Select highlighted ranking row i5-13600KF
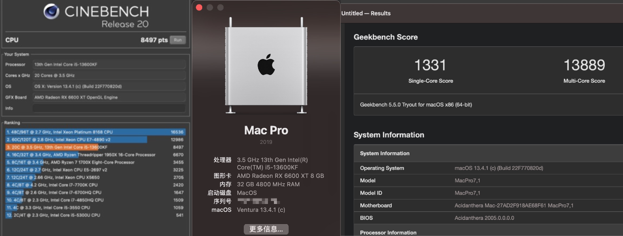 pyautogui.click(x=95, y=147)
